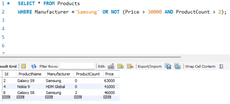Click the Manufacturer column header

pos(59,74)
